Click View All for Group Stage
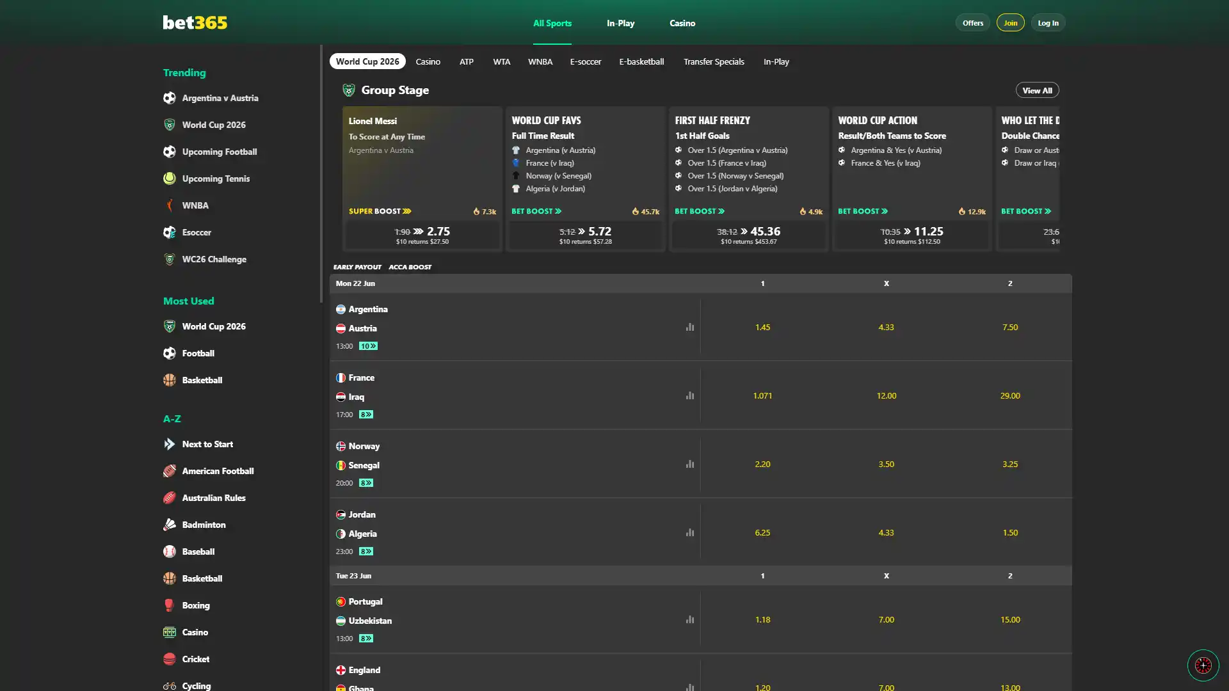 pos(1037,90)
